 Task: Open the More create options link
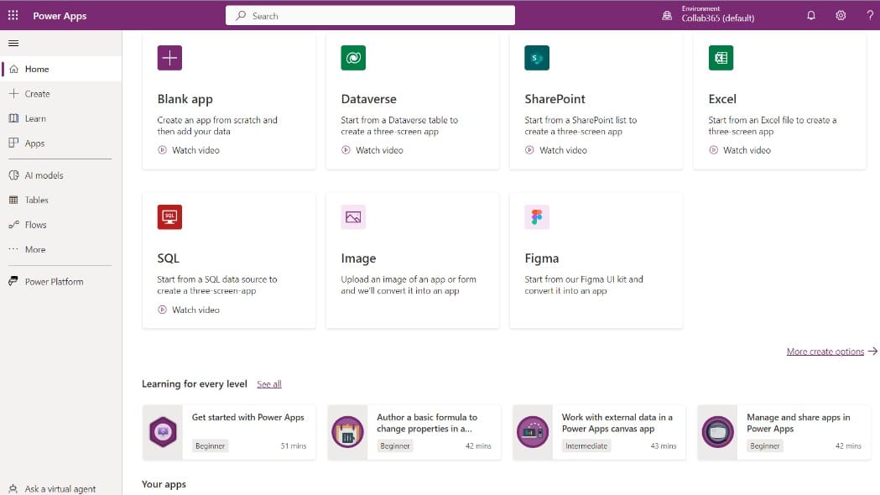tap(825, 352)
